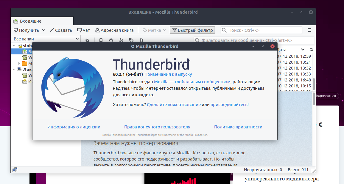The width and height of the screenshot is (344, 184).
Task: Click the Получить (get messages) button
Action: [x=26, y=30]
